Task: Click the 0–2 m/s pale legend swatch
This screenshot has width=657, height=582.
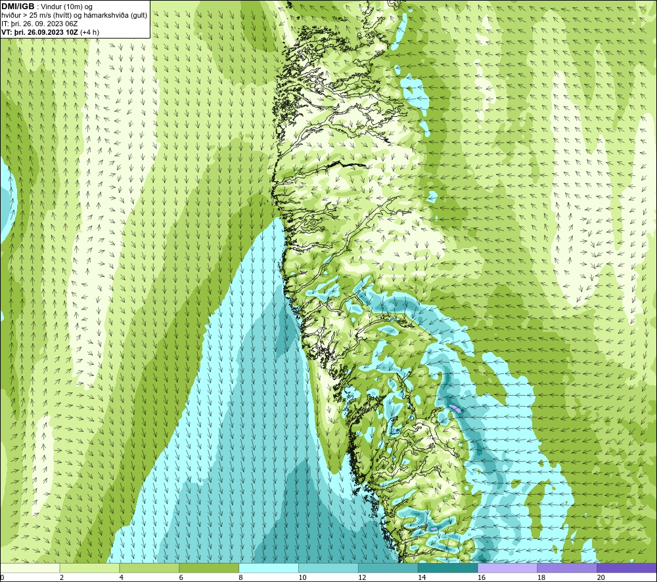Action: (30, 568)
